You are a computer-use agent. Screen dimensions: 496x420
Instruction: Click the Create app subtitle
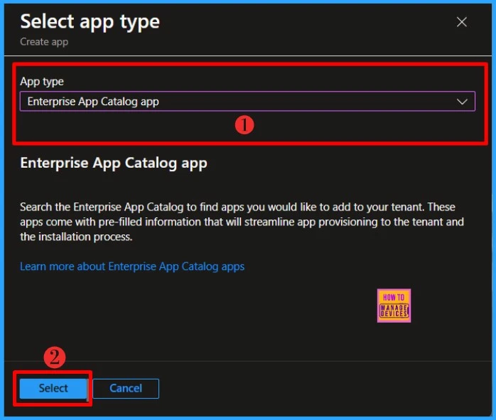coord(44,42)
